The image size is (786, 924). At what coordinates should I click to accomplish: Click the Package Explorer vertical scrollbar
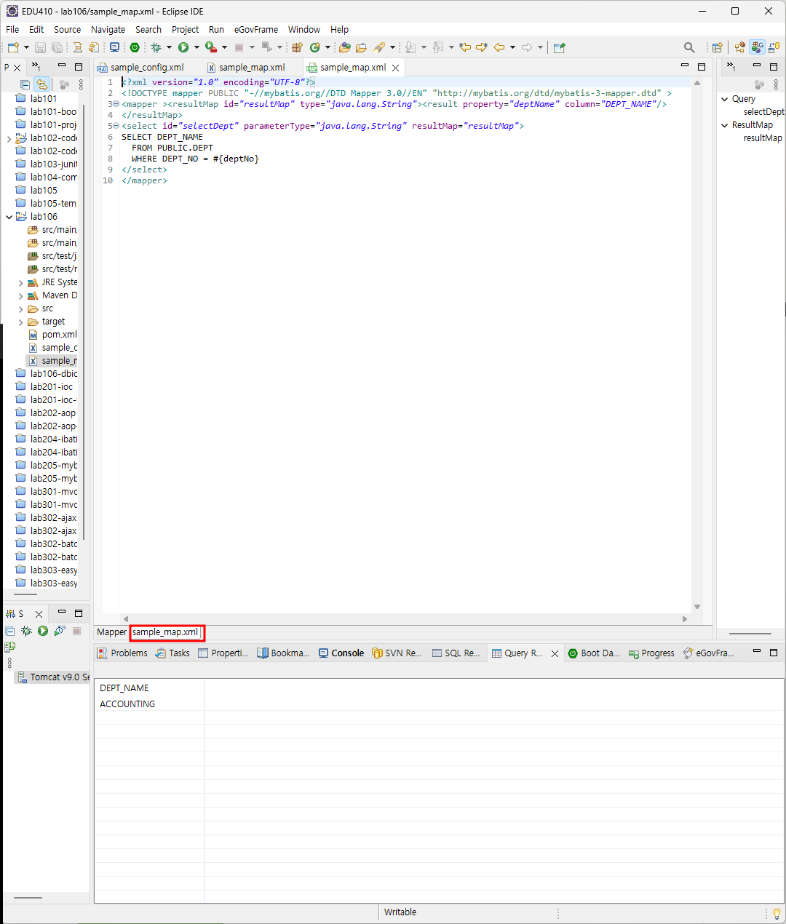[84, 322]
